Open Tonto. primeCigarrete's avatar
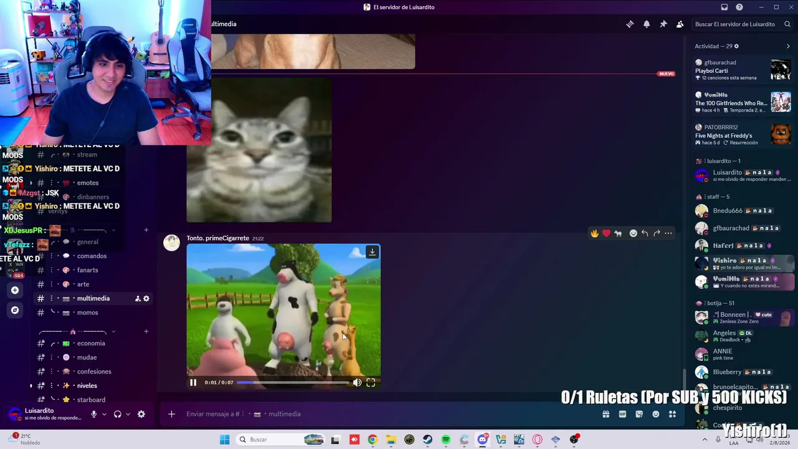 pos(171,243)
